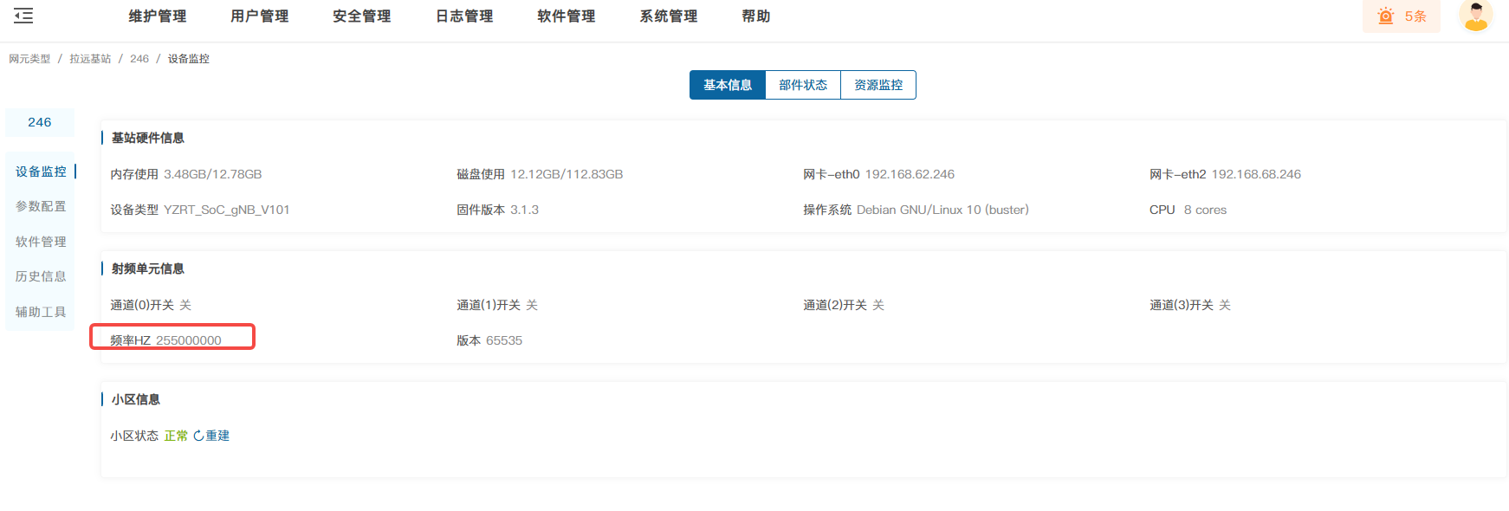
Task: Select the 基本信息 tab
Action: click(727, 85)
